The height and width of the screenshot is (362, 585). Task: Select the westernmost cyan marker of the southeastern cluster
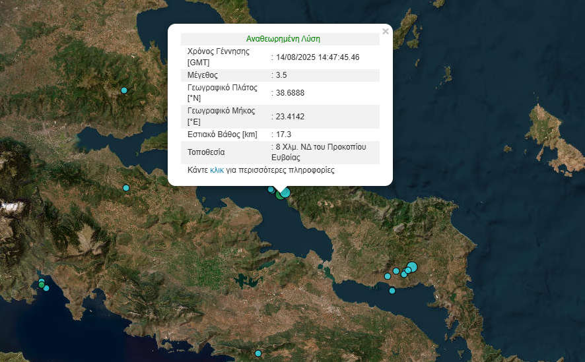click(x=388, y=276)
